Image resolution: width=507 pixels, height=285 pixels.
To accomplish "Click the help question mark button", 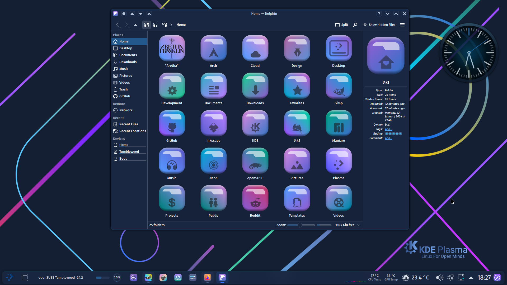I will coord(379,14).
